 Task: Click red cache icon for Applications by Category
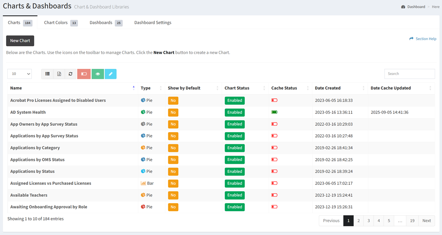(274, 148)
